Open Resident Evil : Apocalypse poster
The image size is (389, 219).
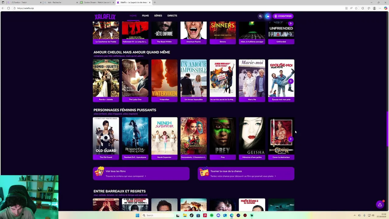click(135, 136)
